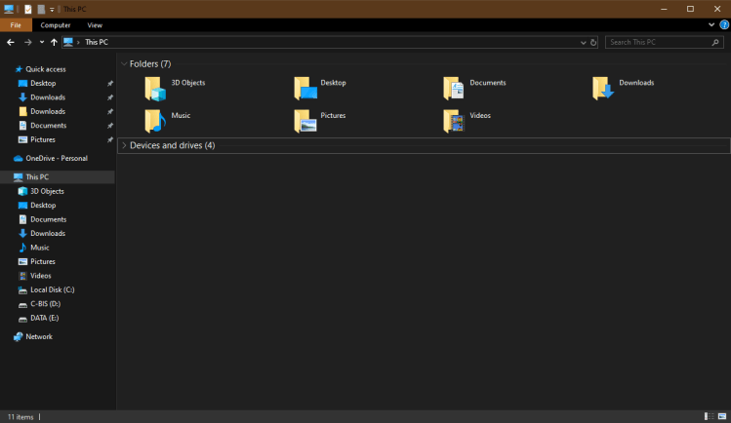Click the Search This PC field
Screen dimensions: 731x423
(659, 43)
